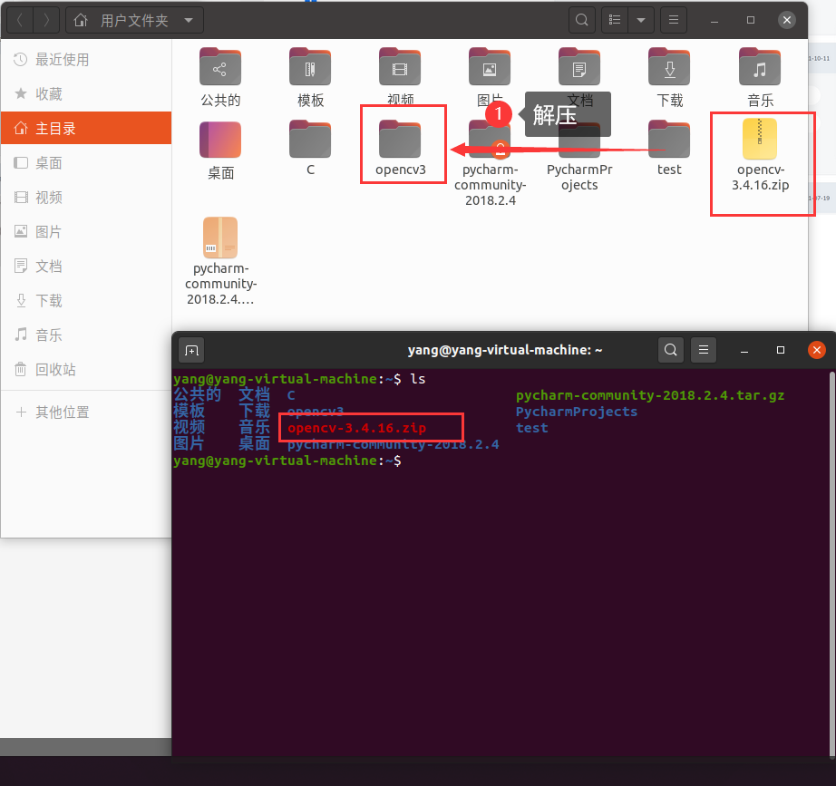Click the file manager search icon
Screen dimensions: 836x786
[581, 19]
